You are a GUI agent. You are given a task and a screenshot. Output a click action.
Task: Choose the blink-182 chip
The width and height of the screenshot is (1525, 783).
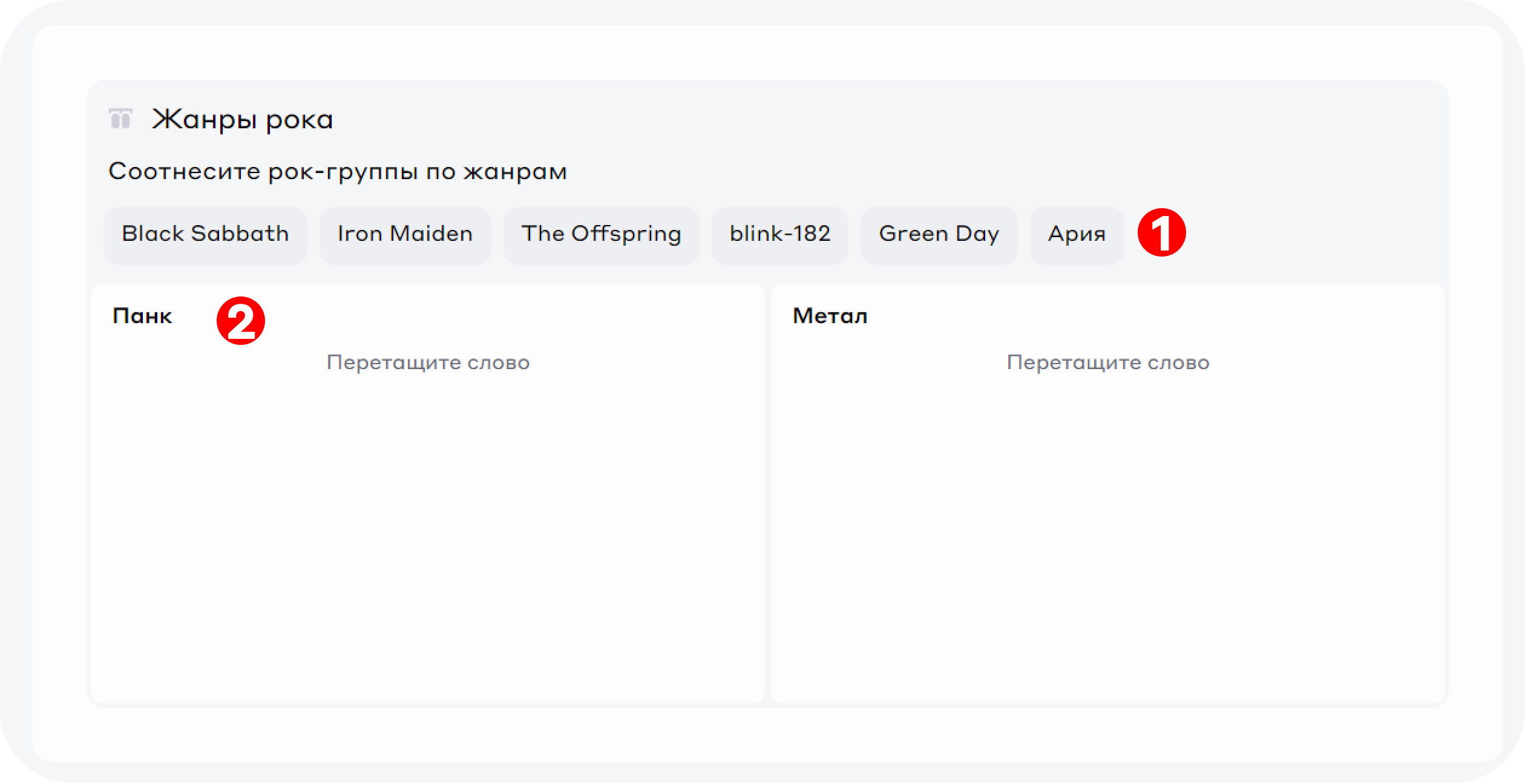tap(779, 234)
